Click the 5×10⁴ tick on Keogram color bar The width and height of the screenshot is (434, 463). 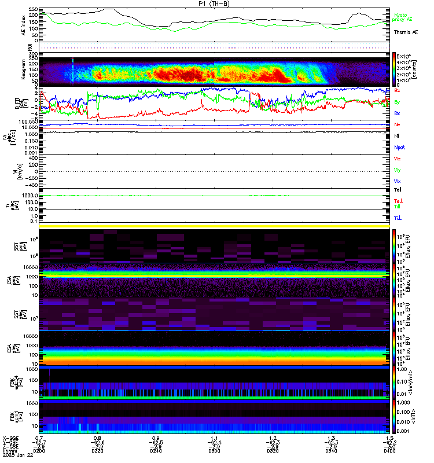pyautogui.click(x=403, y=56)
